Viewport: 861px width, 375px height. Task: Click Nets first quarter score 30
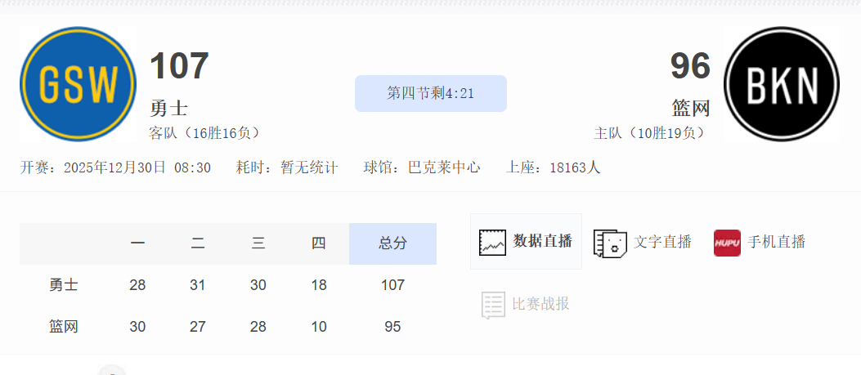[x=137, y=327]
